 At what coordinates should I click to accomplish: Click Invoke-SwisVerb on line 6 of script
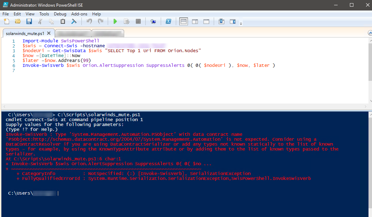[43, 65]
